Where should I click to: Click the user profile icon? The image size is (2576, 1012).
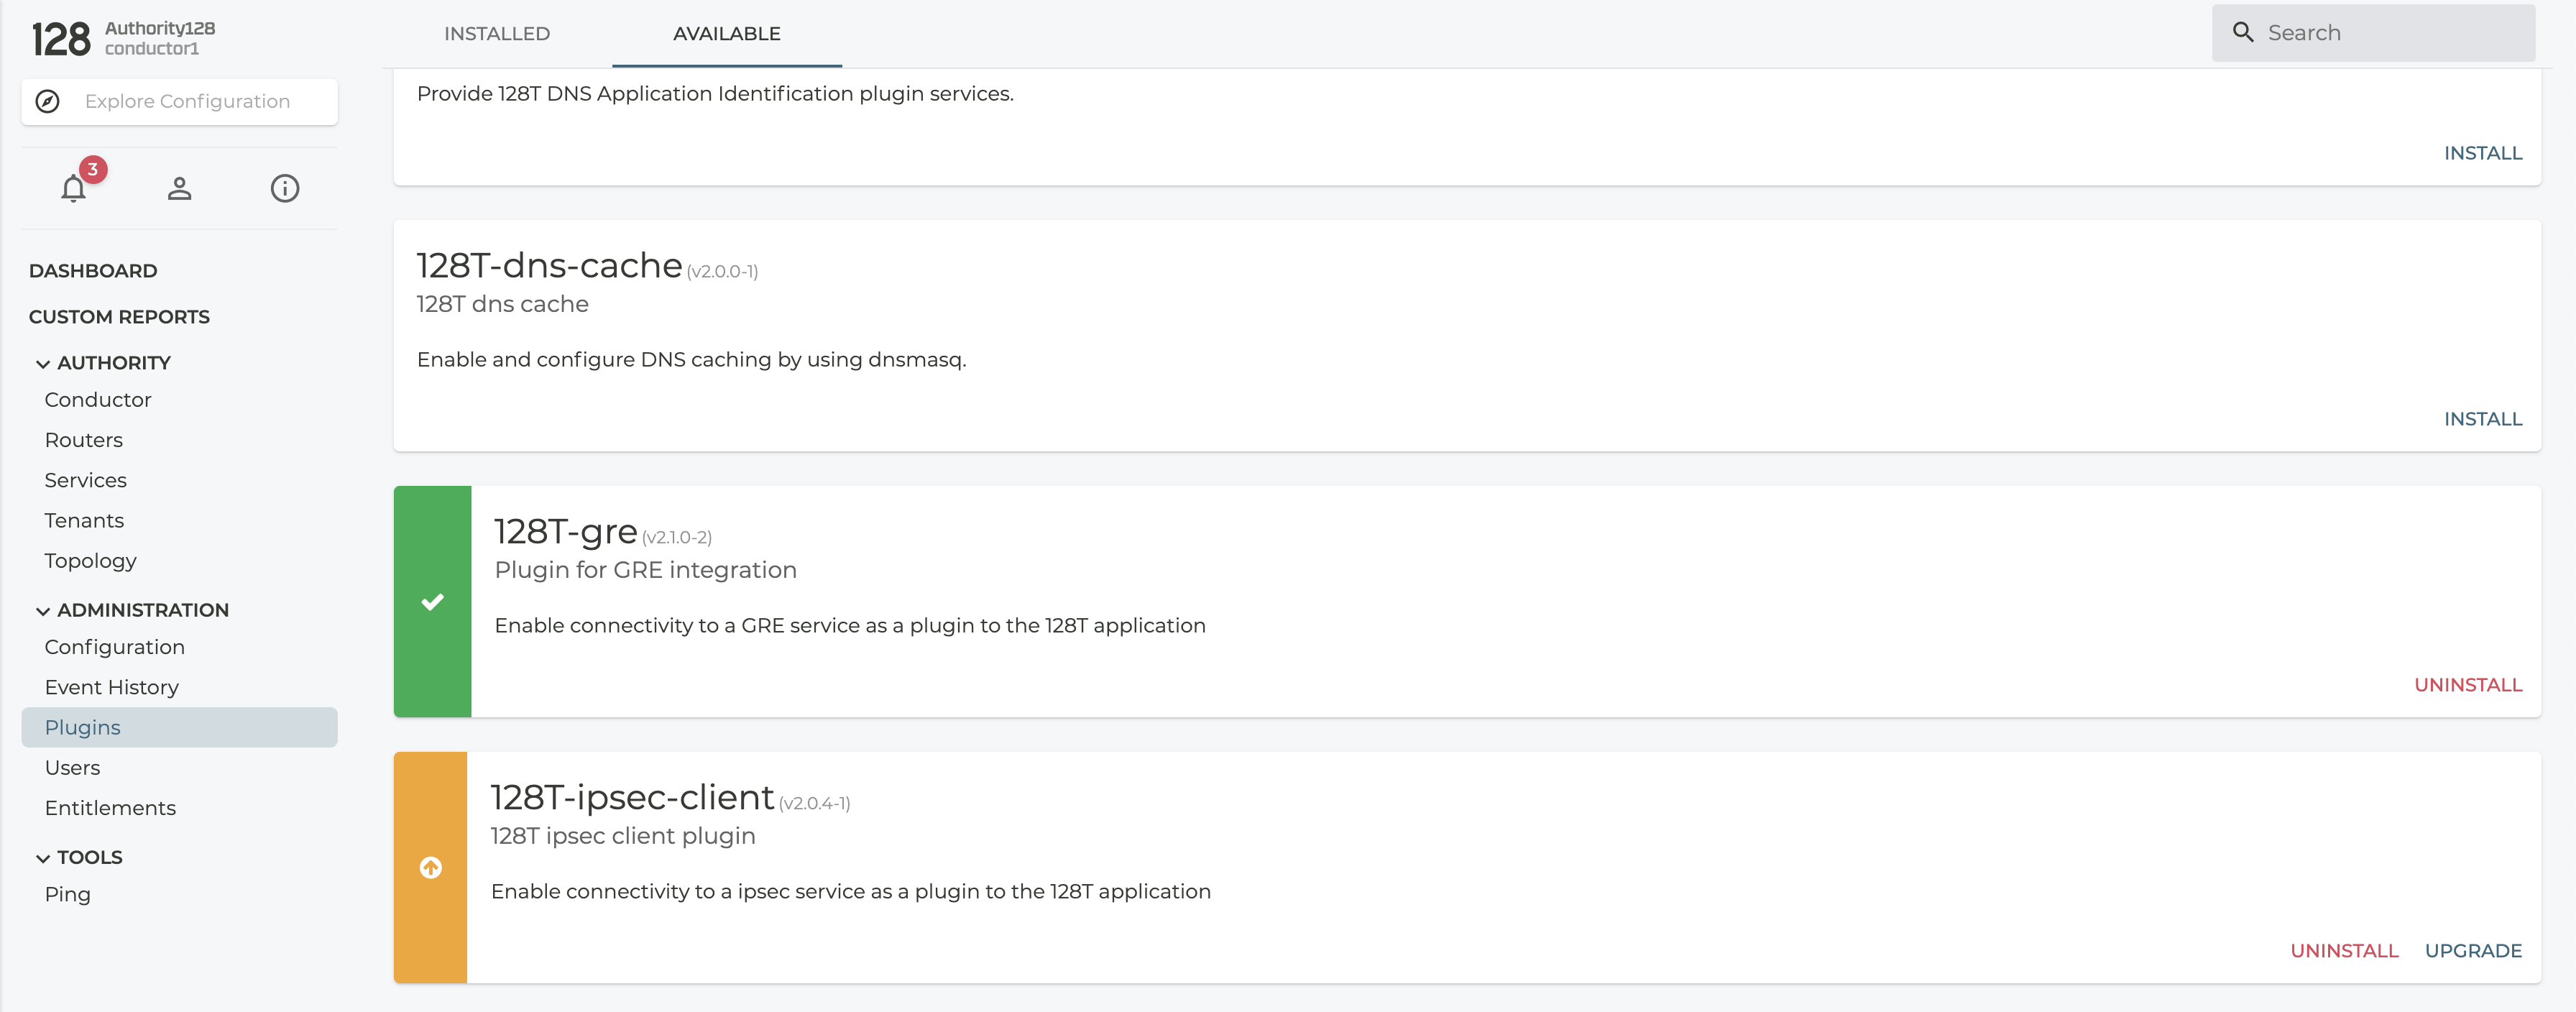pyautogui.click(x=179, y=188)
